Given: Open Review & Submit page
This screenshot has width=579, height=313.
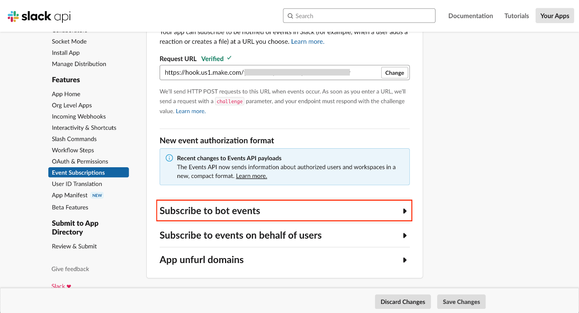Looking at the screenshot, I should pos(74,246).
